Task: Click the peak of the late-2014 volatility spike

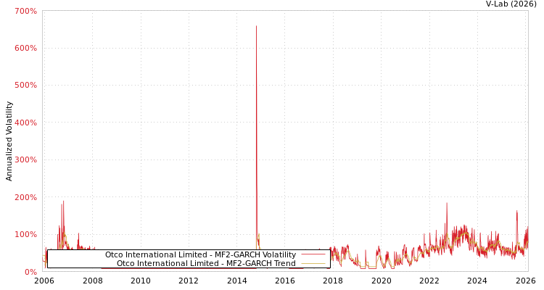Action: (256, 26)
